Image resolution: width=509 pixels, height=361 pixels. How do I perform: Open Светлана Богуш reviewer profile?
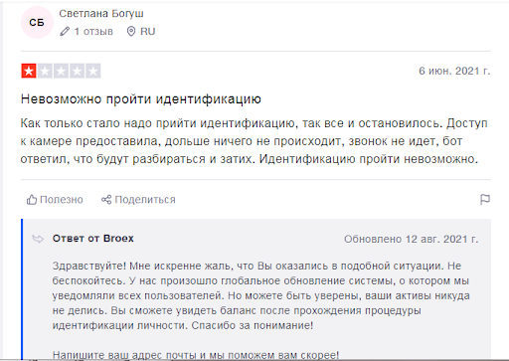[x=101, y=14]
